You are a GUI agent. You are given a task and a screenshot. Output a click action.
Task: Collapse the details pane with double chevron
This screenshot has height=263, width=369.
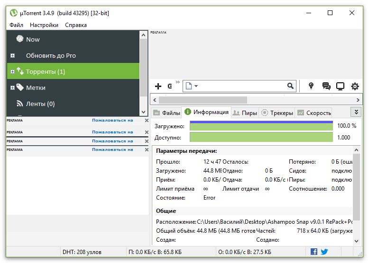pos(356,112)
